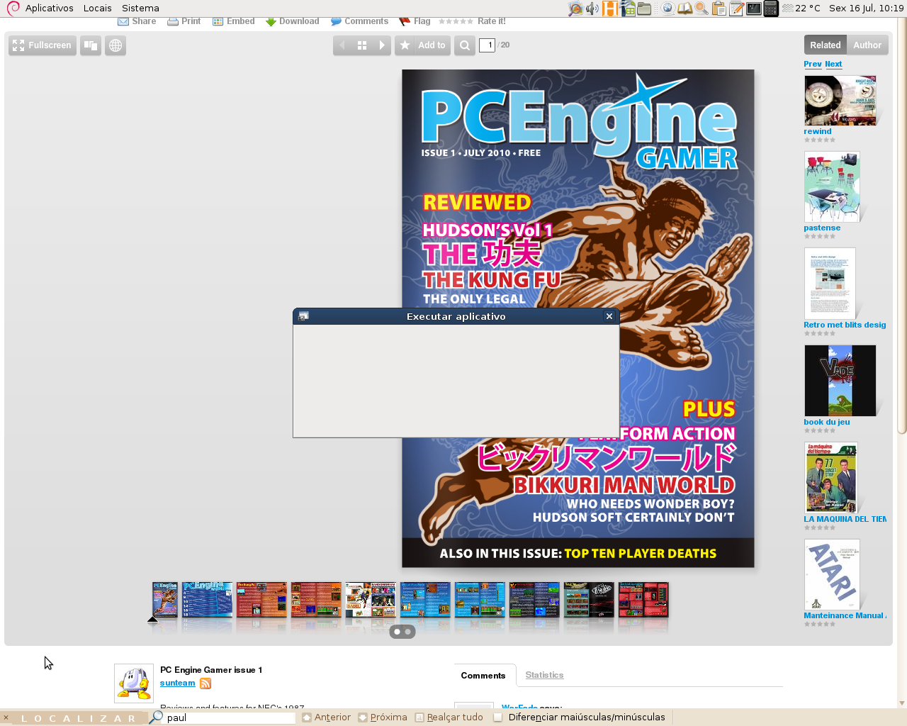
Task: Click the Prev link in related sidebar
Action: (813, 64)
